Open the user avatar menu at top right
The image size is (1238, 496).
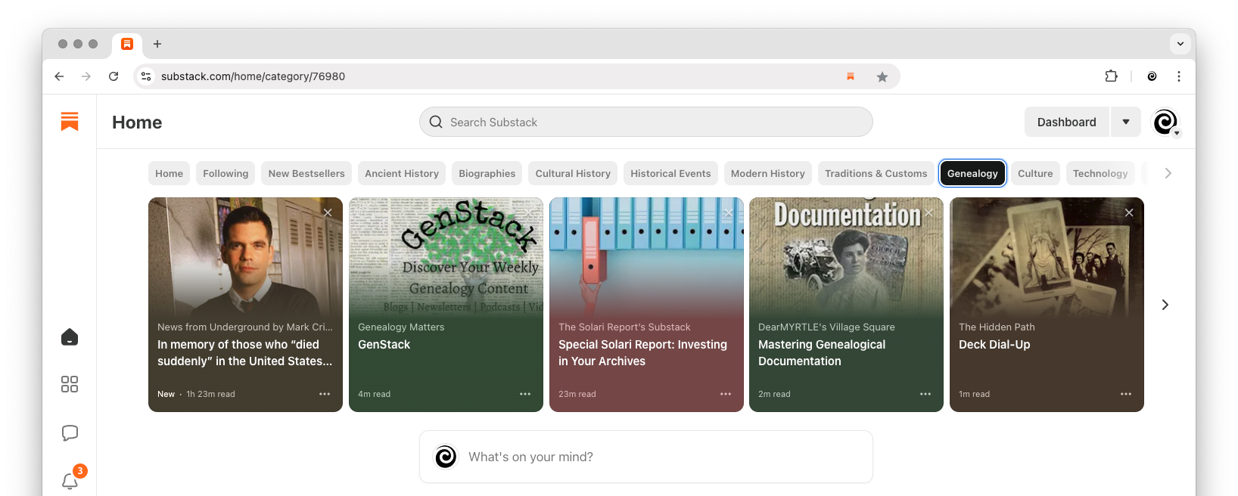click(x=1165, y=122)
